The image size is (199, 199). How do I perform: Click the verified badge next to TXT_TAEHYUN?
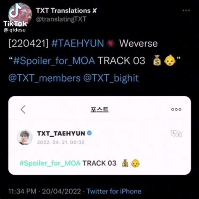click(89, 133)
